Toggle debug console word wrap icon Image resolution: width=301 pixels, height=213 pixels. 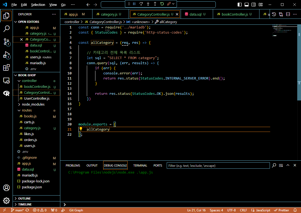281,165
